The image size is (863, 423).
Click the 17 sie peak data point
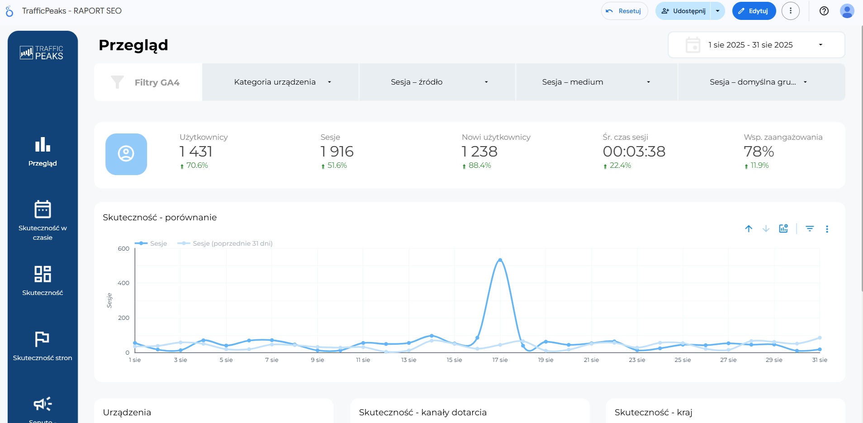click(x=500, y=260)
